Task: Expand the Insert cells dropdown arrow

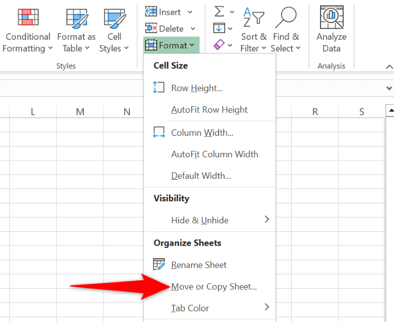Action: (190, 12)
